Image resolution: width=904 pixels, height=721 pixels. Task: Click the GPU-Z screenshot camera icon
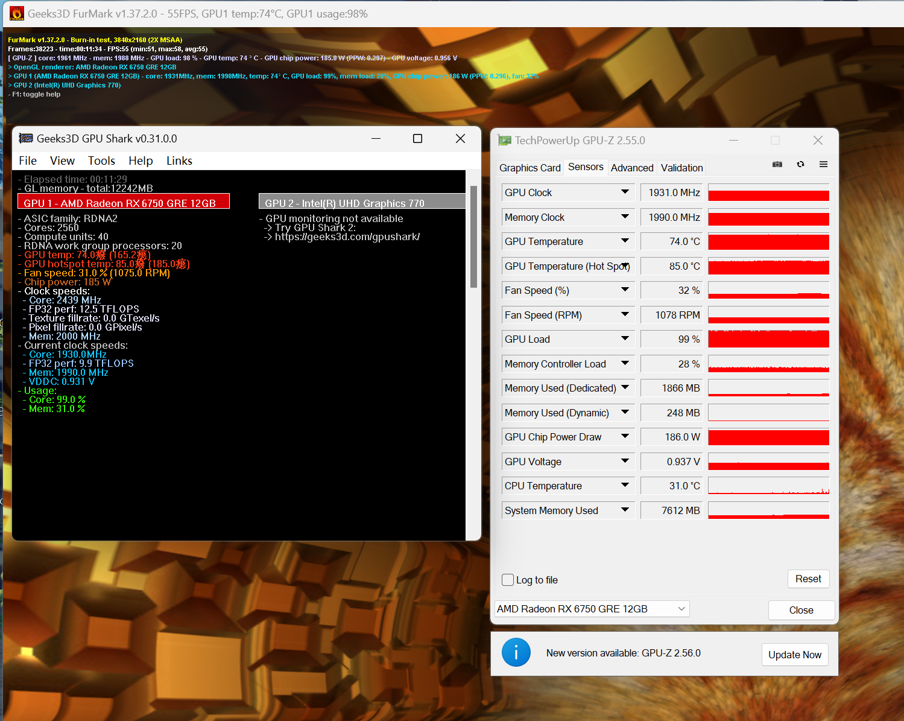click(x=777, y=164)
